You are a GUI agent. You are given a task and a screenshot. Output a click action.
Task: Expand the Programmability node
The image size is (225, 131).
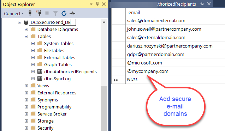(26, 107)
